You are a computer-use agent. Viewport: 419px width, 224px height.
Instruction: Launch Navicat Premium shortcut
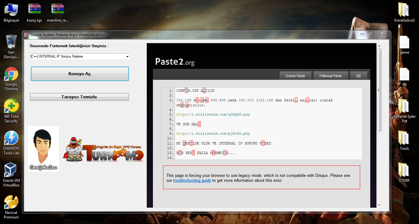(x=11, y=207)
